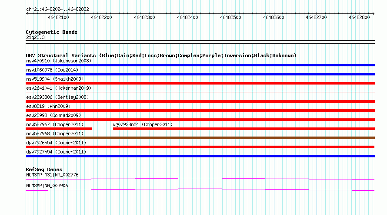This screenshot has height=215, width=387.
Task: Click esv2641041 (McKernan2009) label
Action: [x=59, y=88]
